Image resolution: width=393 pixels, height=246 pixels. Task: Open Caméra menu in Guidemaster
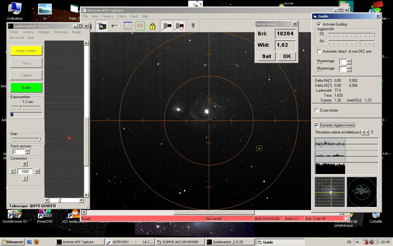click(28, 32)
